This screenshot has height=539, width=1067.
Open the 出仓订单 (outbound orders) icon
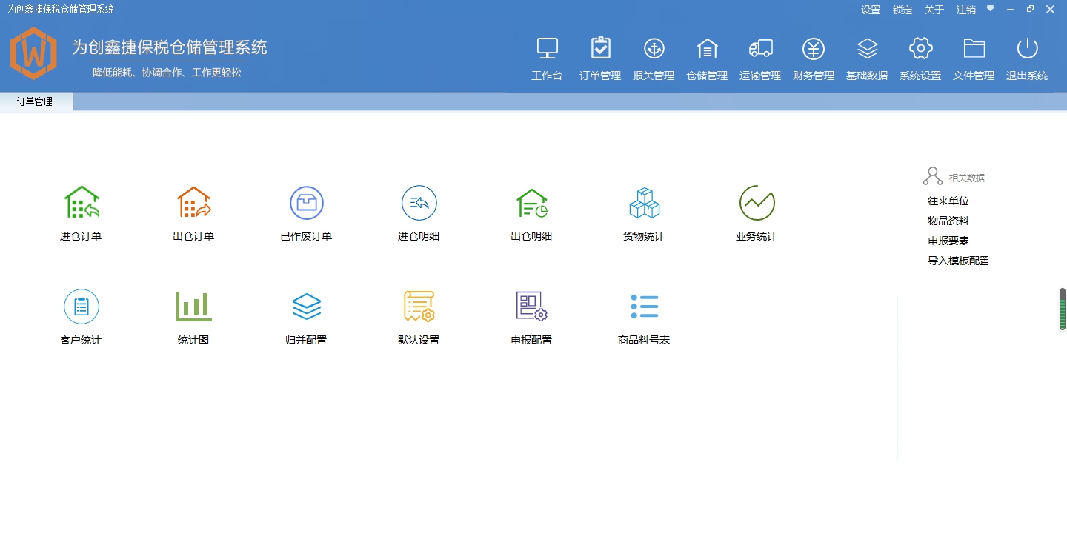pos(193,212)
